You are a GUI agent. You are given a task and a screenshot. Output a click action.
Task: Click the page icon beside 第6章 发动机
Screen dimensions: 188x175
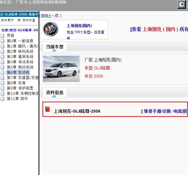[3, 72]
